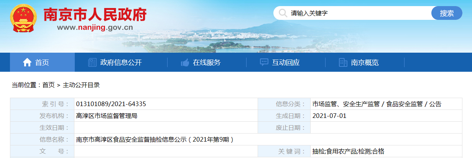Image resolution: width=472 pixels, height=158 pixels.
Task: Click the magnifier icon in search box
Action: tap(283, 13)
